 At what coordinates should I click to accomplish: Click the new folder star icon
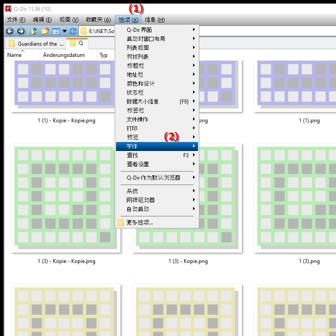[x=45, y=31]
